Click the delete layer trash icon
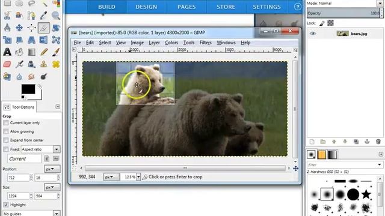This screenshot has height=216, width=385. pos(378,142)
